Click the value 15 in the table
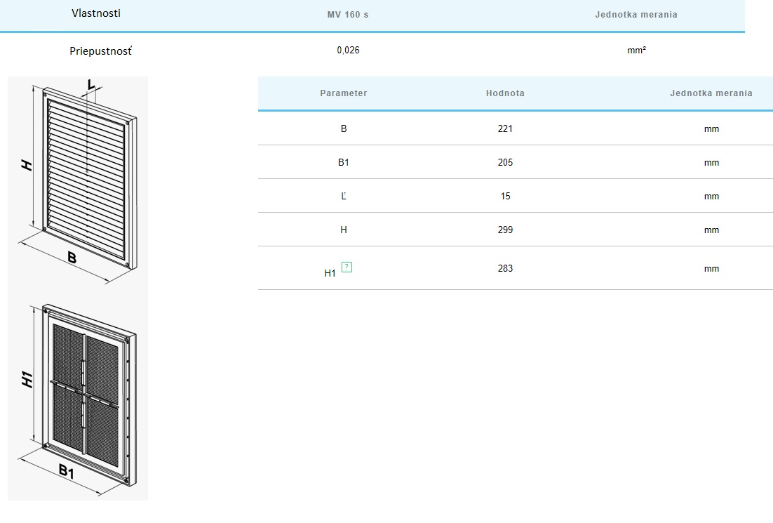This screenshot has width=773, height=523. (505, 196)
